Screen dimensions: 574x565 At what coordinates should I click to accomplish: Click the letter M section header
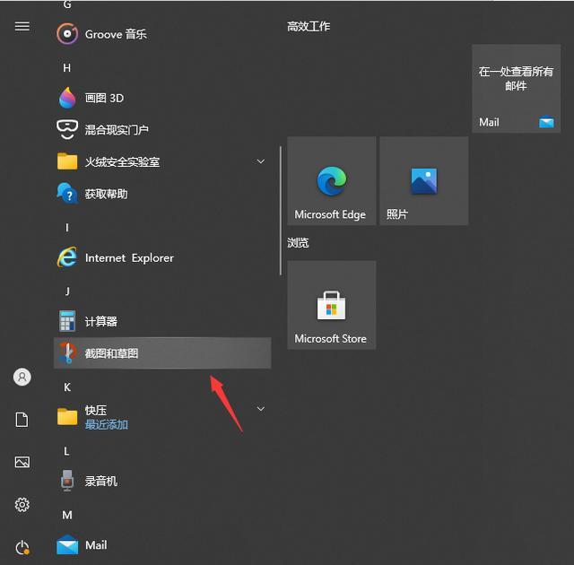tap(67, 515)
